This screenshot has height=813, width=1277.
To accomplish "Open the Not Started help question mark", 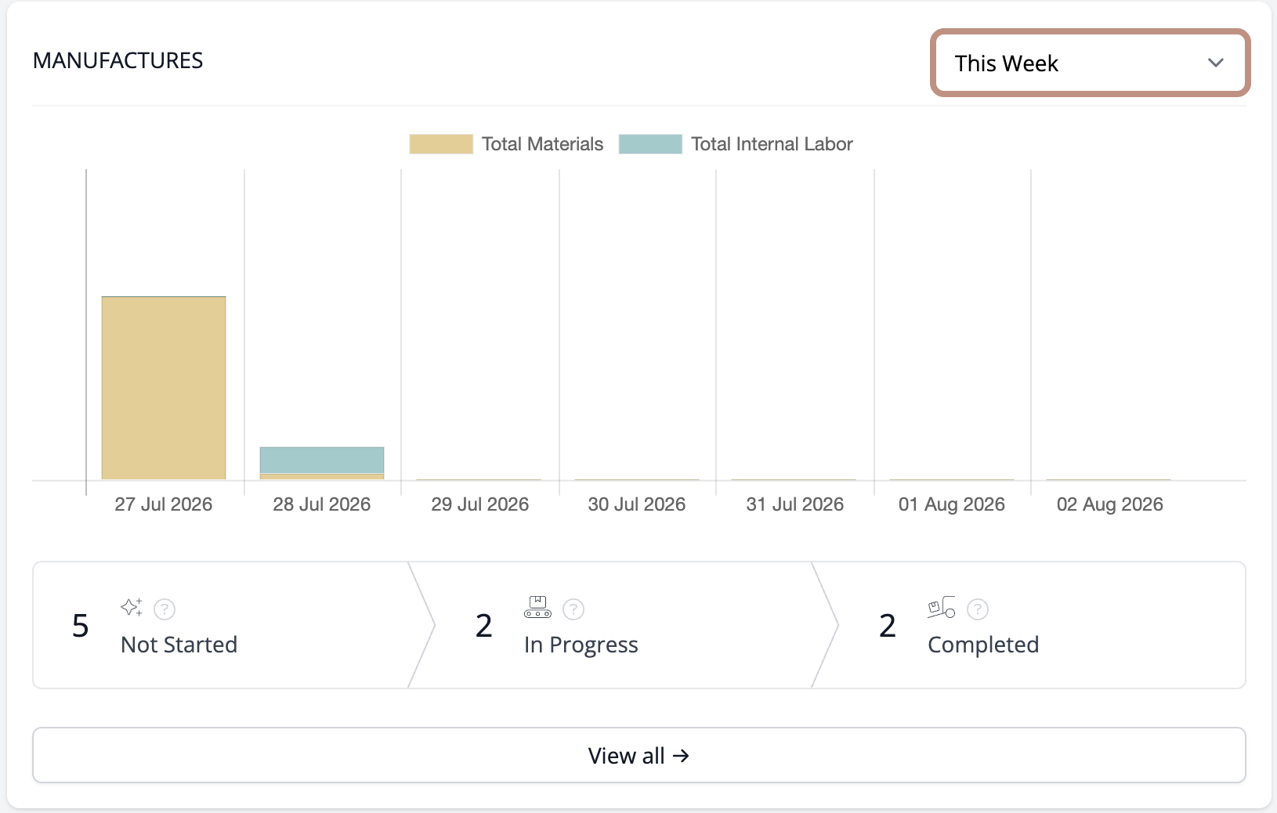I will point(165,609).
